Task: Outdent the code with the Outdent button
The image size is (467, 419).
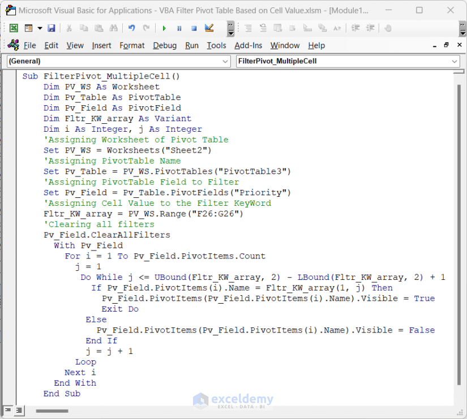Action: coord(369,28)
